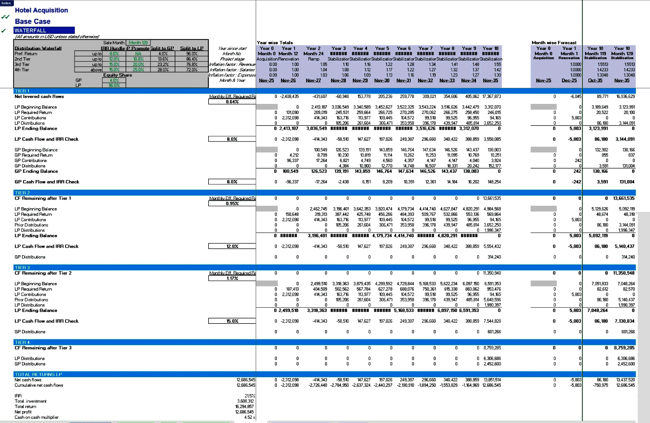The image size is (650, 423).
Task: Click the TIER 2 section header
Action: point(324,193)
